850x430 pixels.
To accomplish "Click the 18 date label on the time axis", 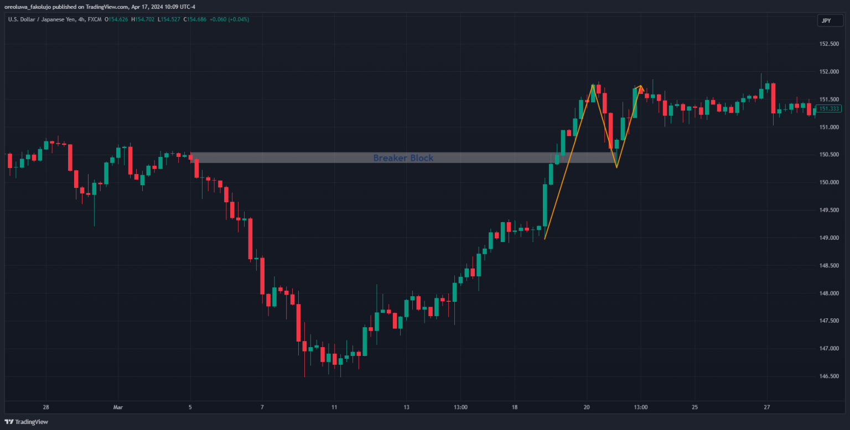I will (x=515, y=407).
